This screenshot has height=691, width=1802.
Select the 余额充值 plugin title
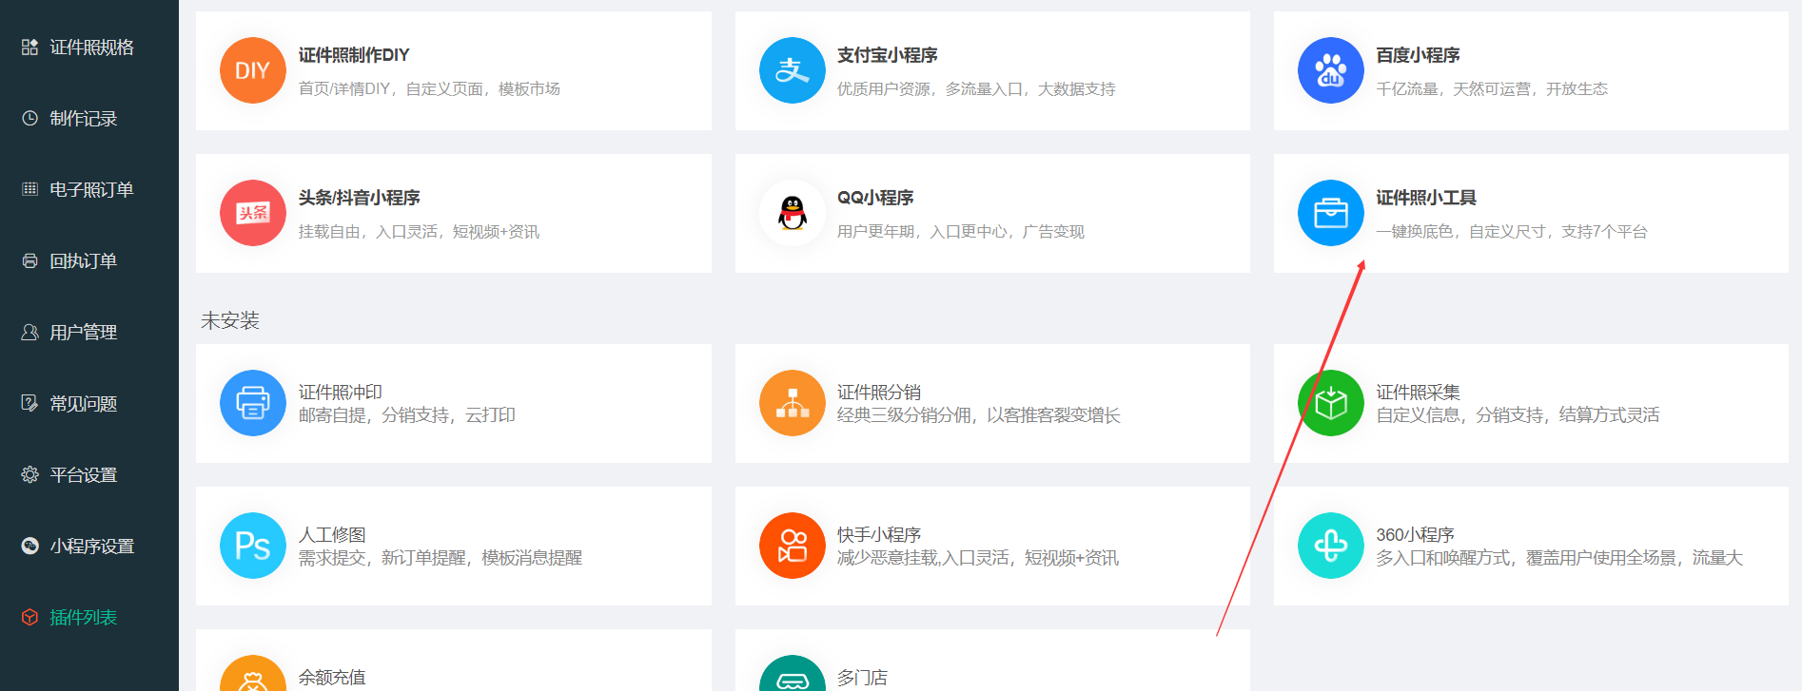click(x=332, y=677)
